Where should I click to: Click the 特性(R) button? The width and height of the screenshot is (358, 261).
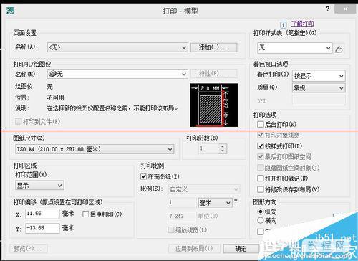(213, 74)
